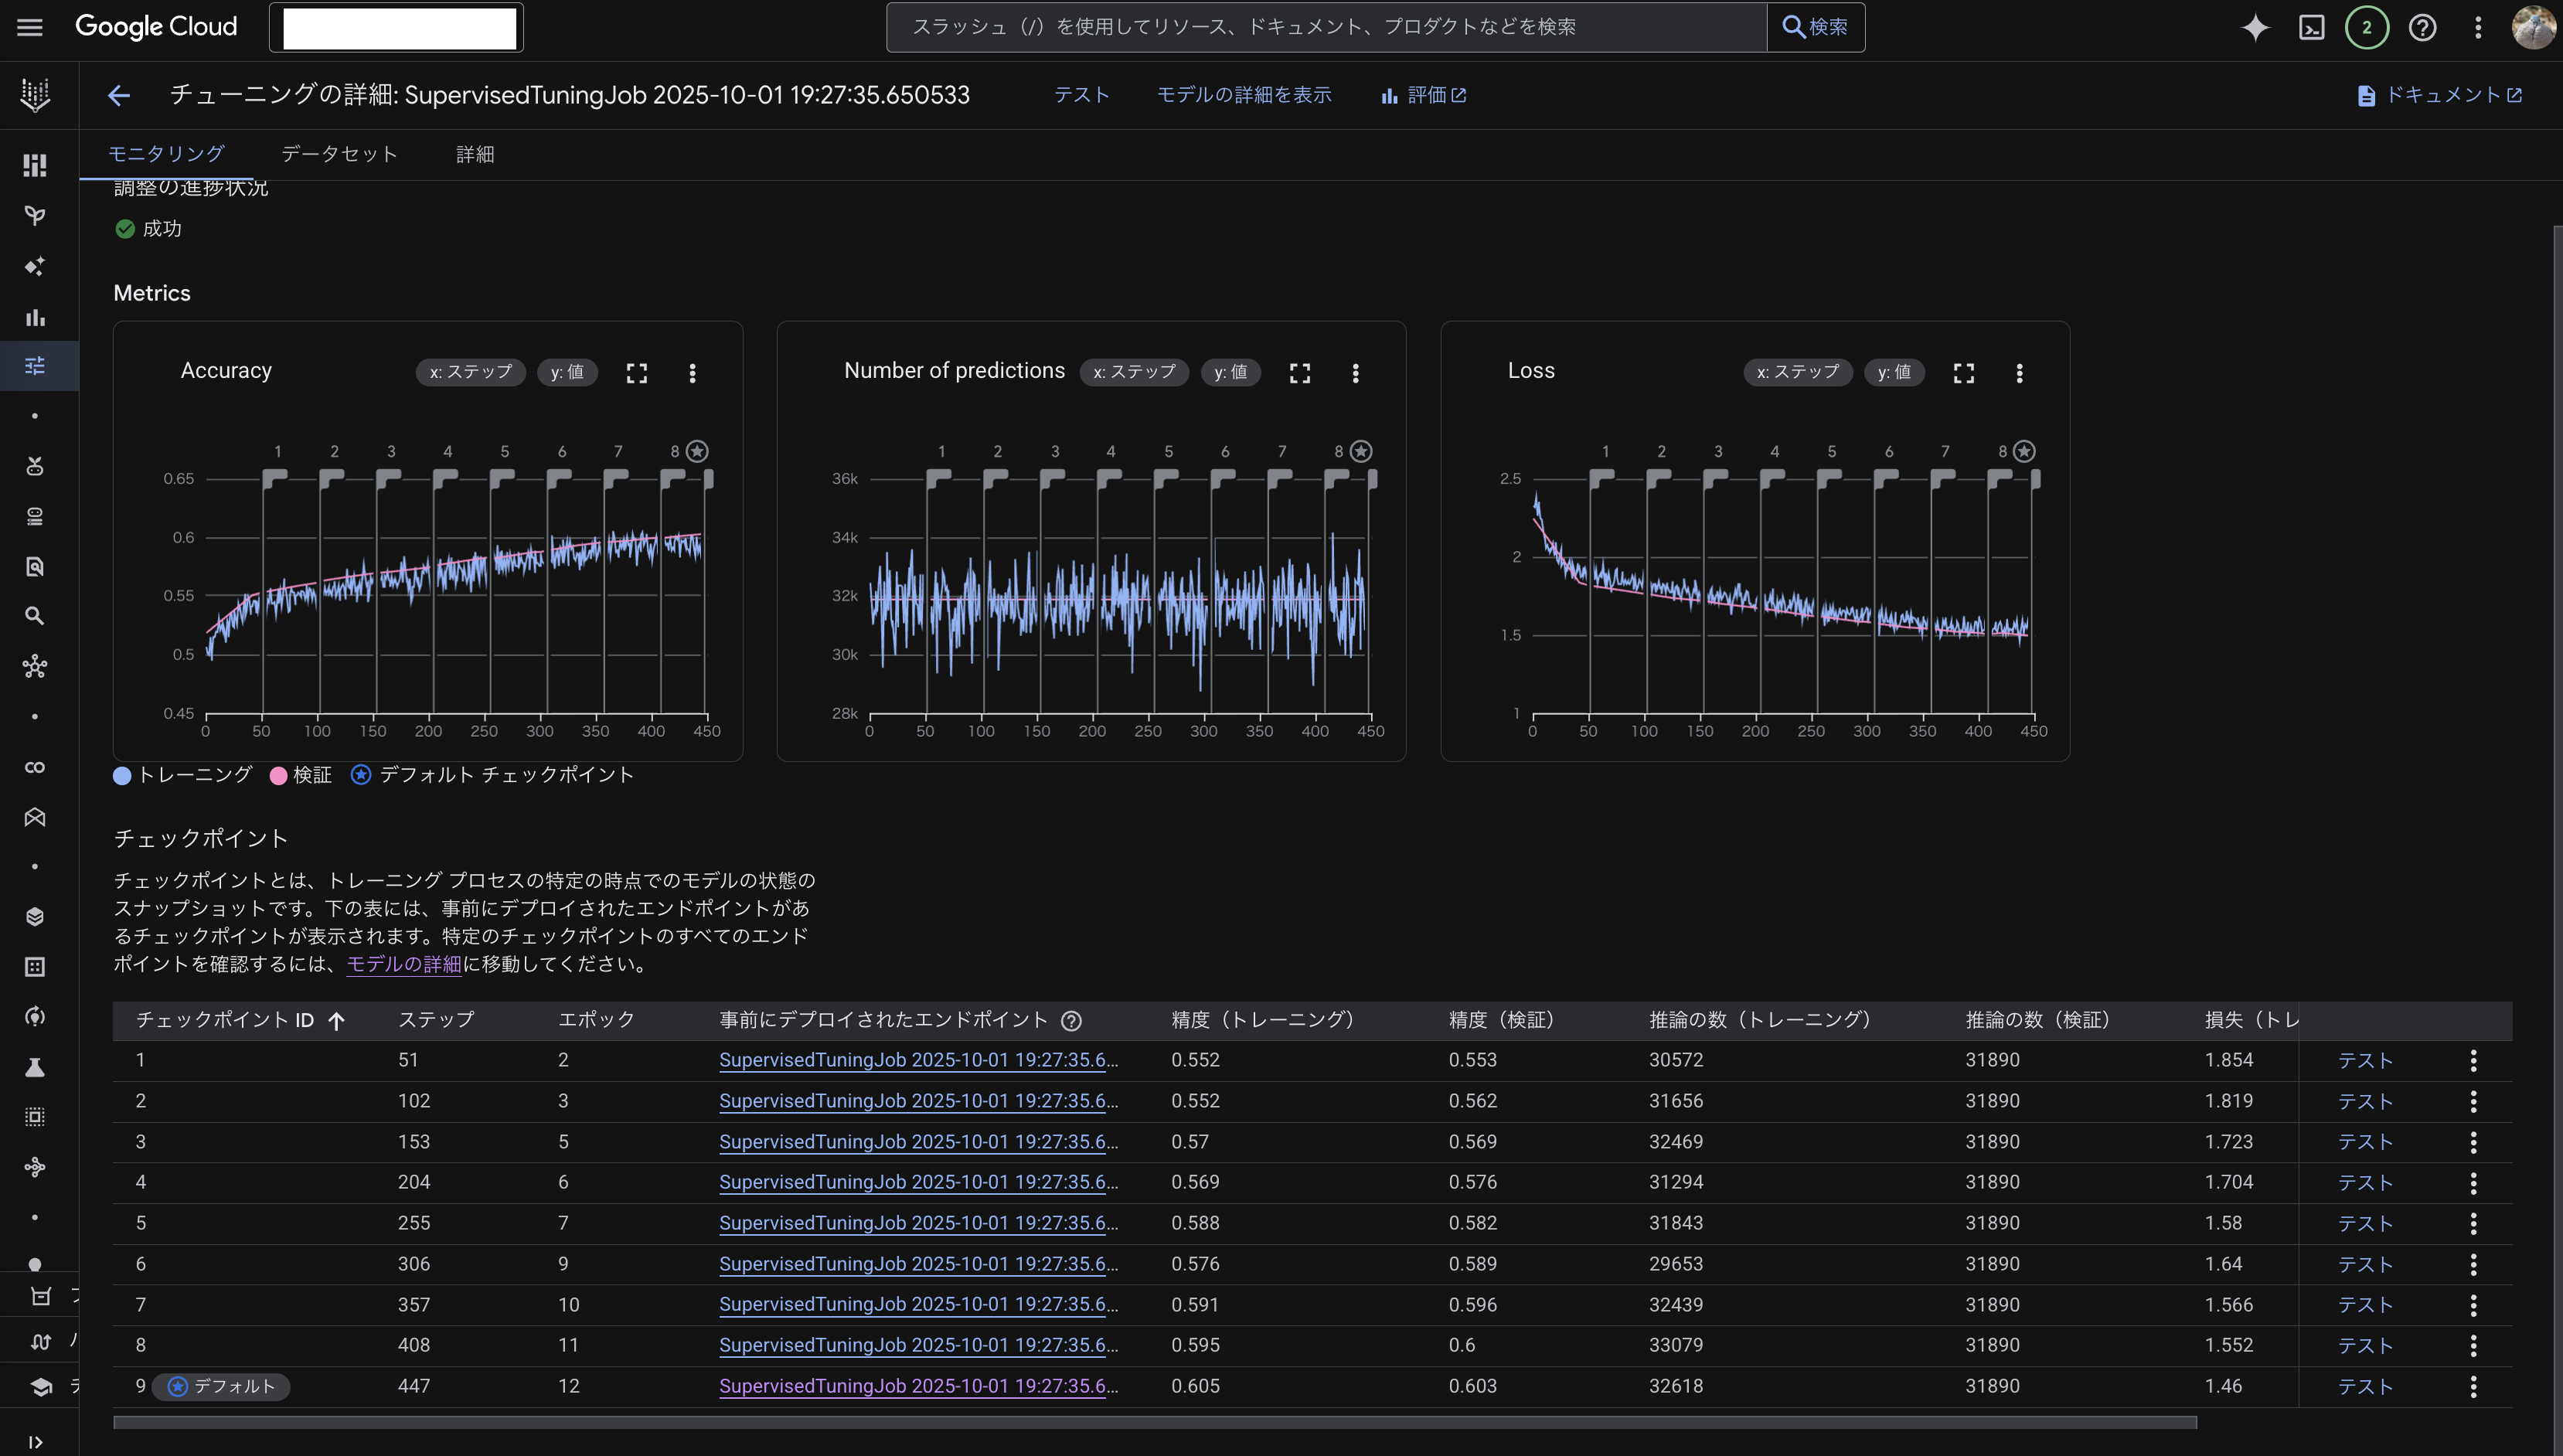The width and height of the screenshot is (2563, 1456).
Task: Open the help question mark menu
Action: (x=2422, y=27)
